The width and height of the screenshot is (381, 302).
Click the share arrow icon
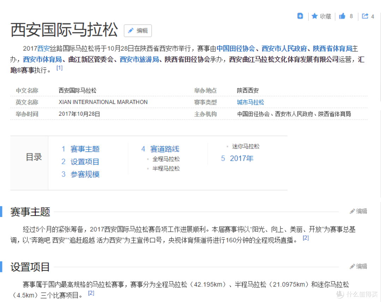pos(365,16)
